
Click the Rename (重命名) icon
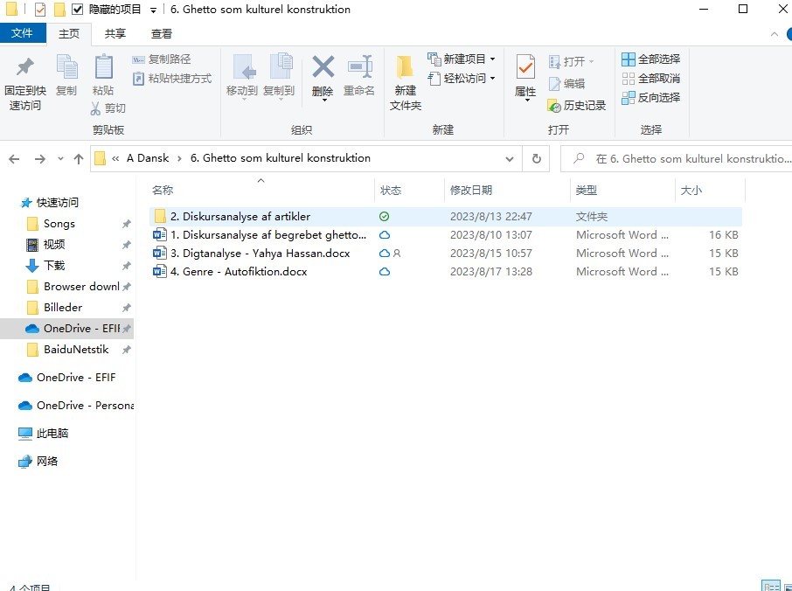(359, 67)
